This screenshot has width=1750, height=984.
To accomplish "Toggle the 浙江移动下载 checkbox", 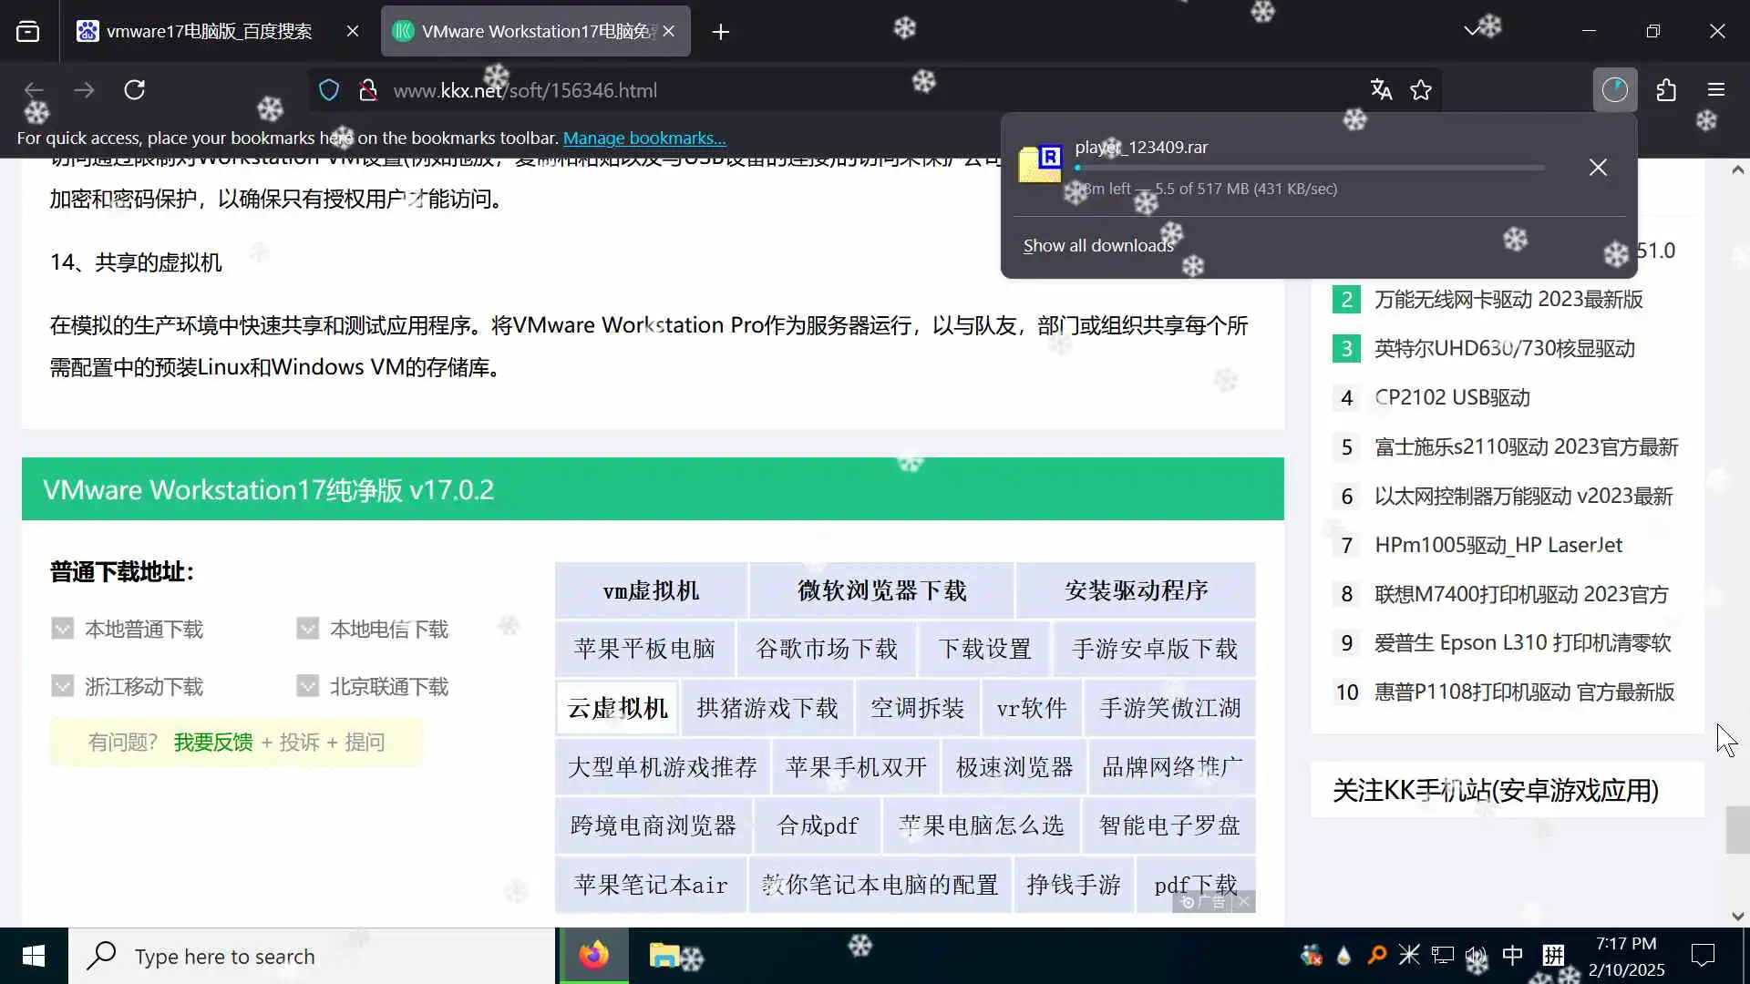I will (62, 686).
